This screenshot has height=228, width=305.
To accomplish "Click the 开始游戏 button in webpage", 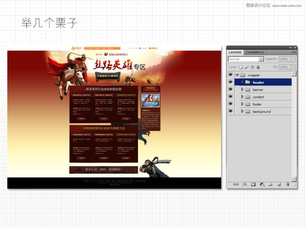I will click(150, 89).
